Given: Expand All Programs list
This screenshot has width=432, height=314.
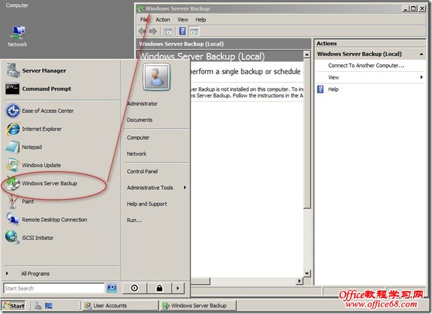Looking at the screenshot, I should [x=35, y=274].
